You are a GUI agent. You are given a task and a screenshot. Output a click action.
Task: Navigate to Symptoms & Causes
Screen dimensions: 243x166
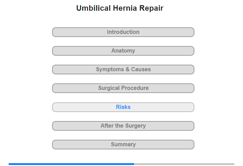click(x=123, y=70)
